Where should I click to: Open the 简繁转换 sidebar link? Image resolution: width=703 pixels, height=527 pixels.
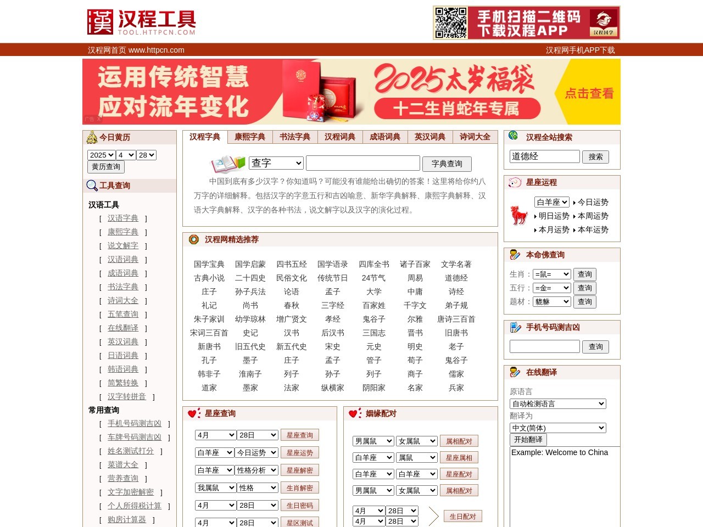tap(123, 383)
